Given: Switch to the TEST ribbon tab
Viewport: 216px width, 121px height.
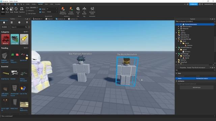Looking at the screenshot, I should click(x=46, y=4).
